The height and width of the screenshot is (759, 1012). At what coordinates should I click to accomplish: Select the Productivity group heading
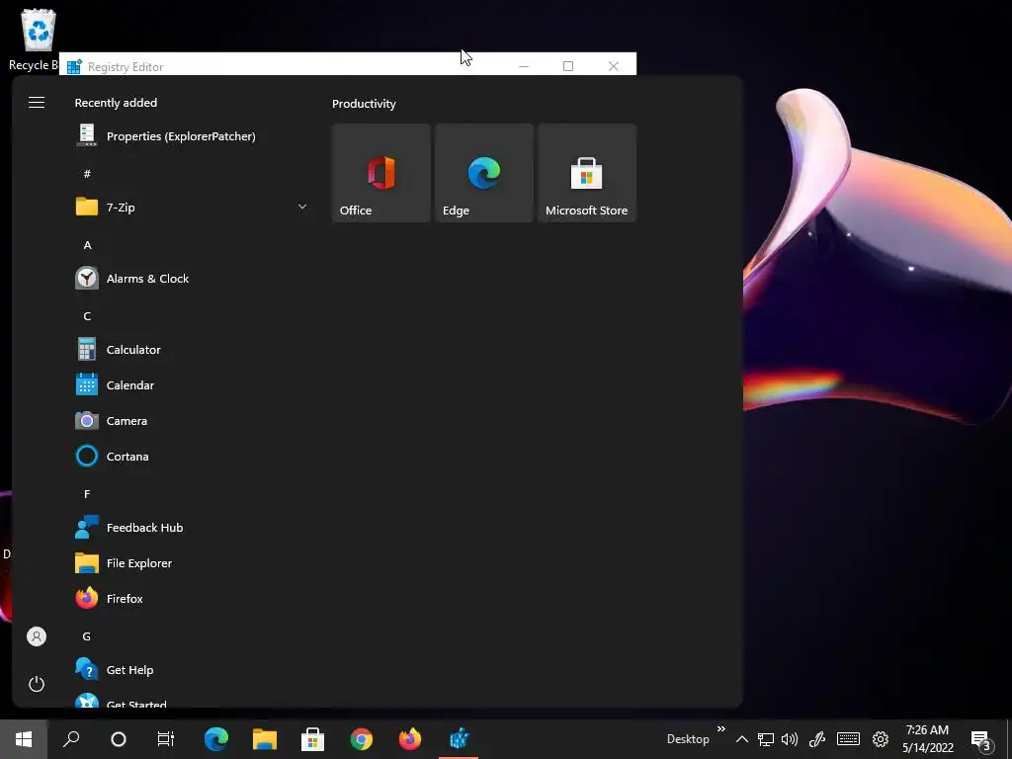click(364, 103)
